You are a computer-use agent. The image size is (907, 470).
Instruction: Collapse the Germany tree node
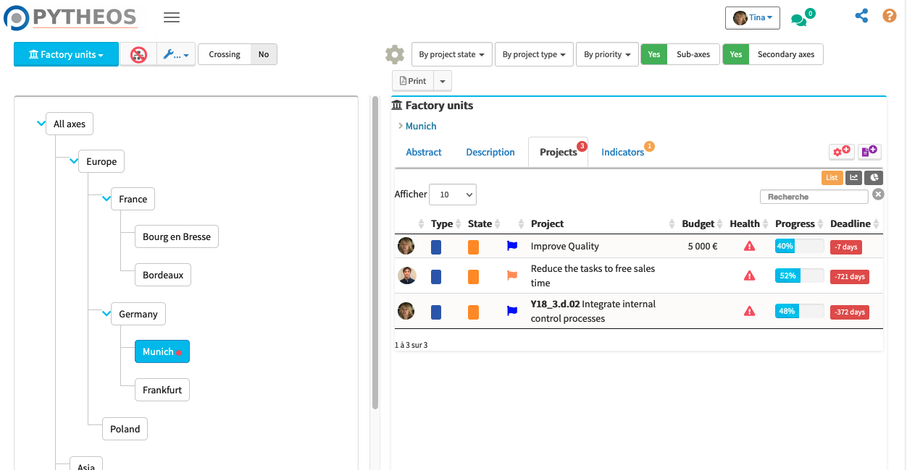[106, 314]
